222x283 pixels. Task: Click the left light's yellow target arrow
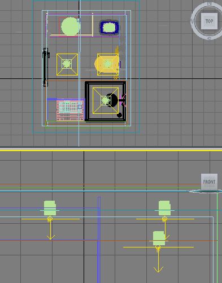click(x=50, y=229)
